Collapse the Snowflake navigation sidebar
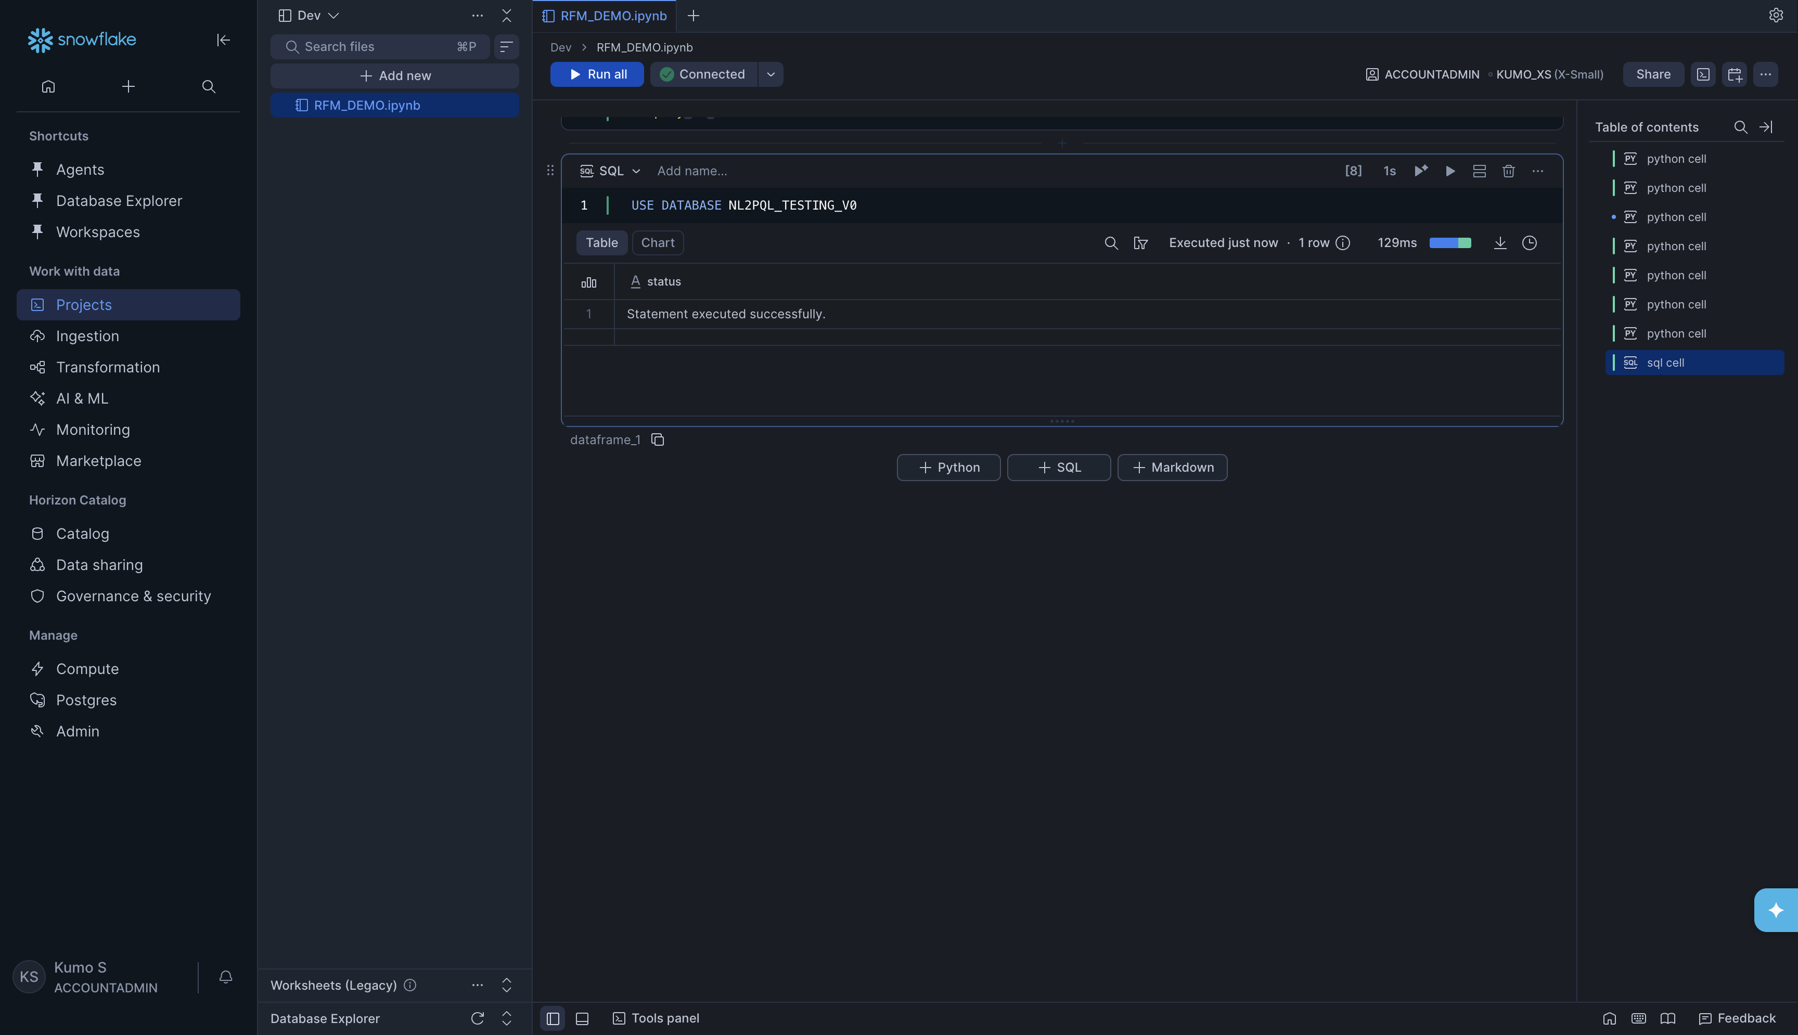Image resolution: width=1798 pixels, height=1035 pixels. click(x=223, y=40)
